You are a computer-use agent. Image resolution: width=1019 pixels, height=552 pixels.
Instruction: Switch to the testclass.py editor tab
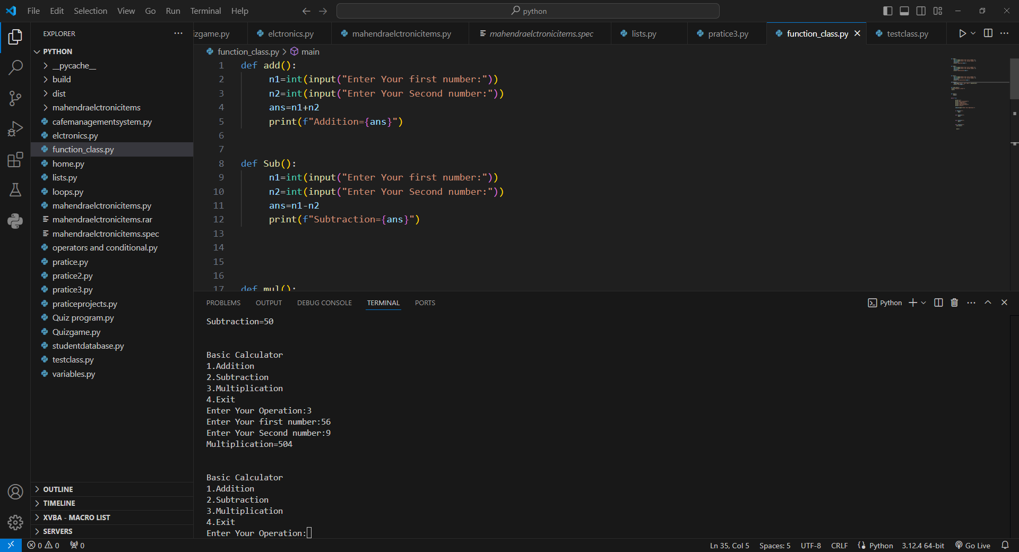tap(906, 33)
